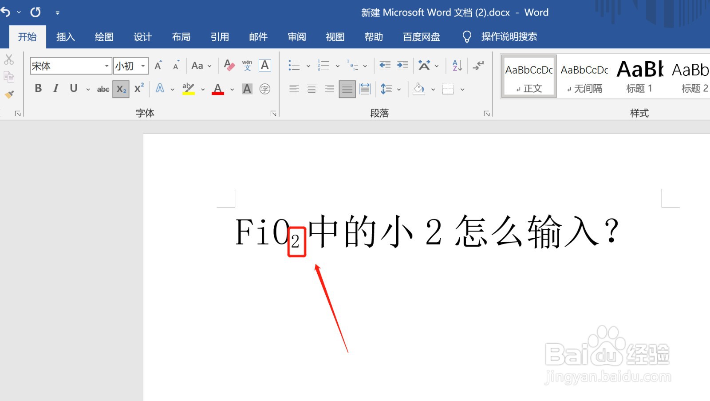Open the 小初 font size dropdown

point(143,66)
